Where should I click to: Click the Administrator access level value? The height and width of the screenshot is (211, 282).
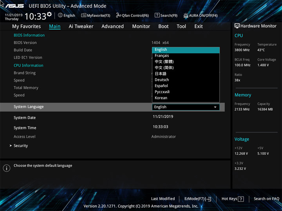coord(163,137)
